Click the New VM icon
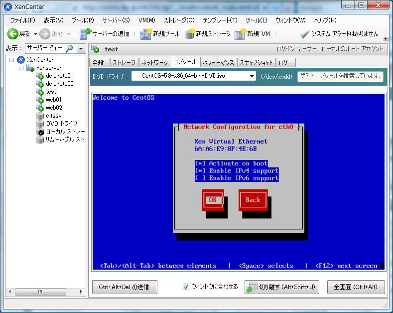393x313 pixels. tap(240, 34)
